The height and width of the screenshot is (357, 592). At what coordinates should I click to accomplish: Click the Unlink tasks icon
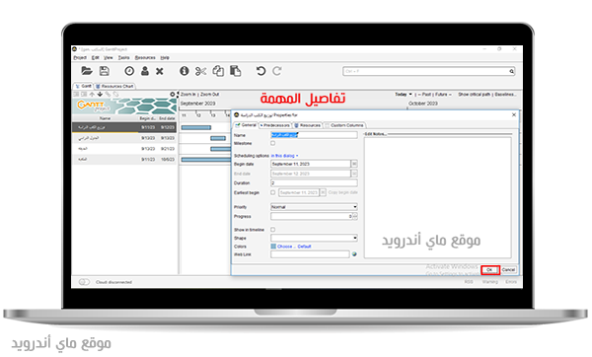(115, 94)
